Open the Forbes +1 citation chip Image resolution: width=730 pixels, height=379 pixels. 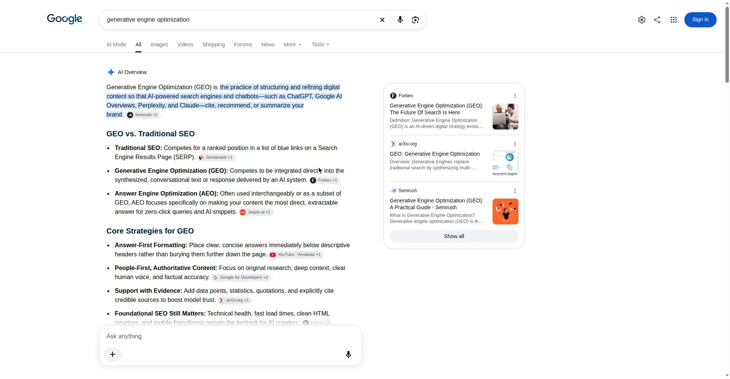324,180
